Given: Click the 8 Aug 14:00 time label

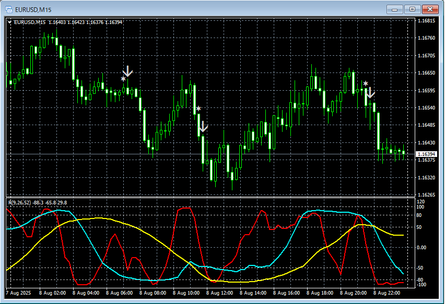Looking at the screenshot, I should point(253,293).
